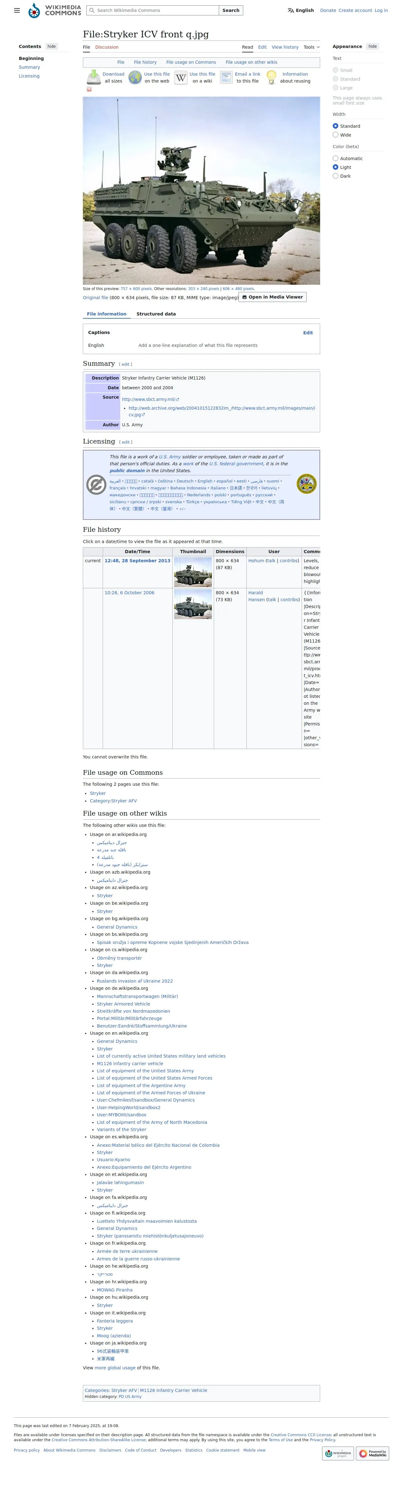
Task: Open the File tab
Action: point(87,47)
